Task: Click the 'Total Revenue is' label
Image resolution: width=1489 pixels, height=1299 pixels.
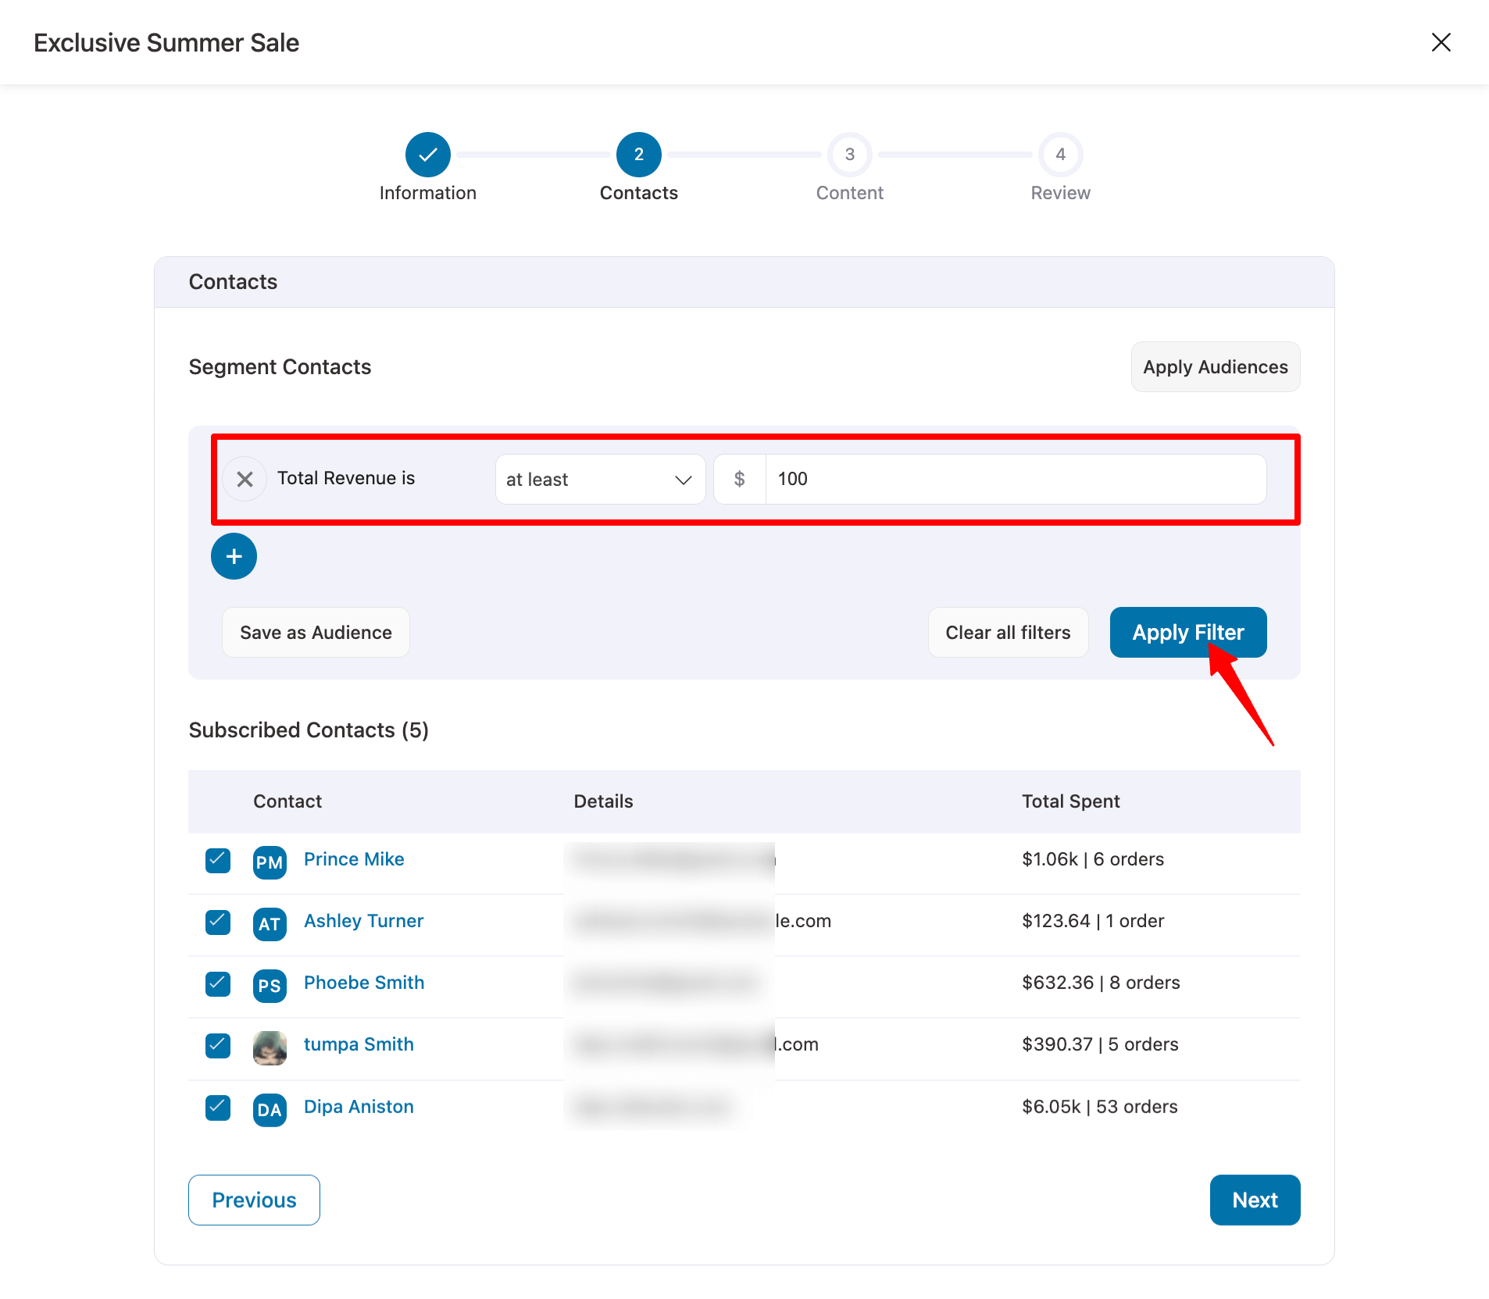Action: (346, 478)
